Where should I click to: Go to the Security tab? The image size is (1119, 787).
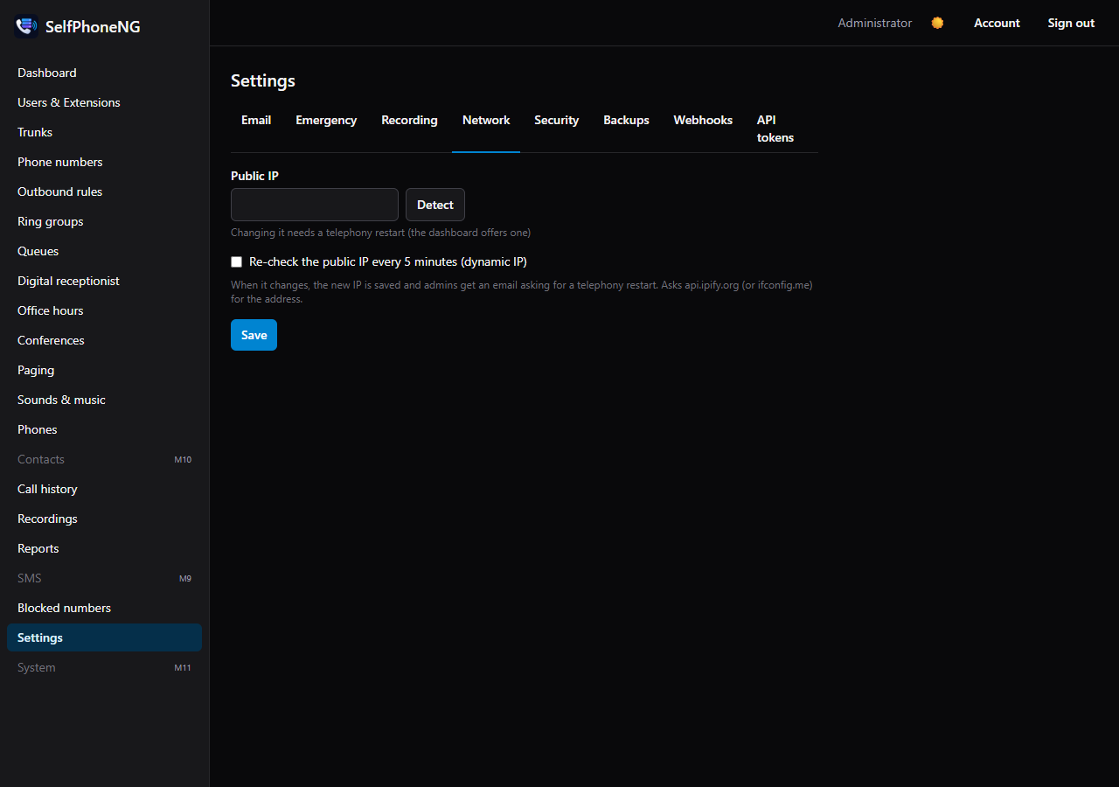[556, 120]
